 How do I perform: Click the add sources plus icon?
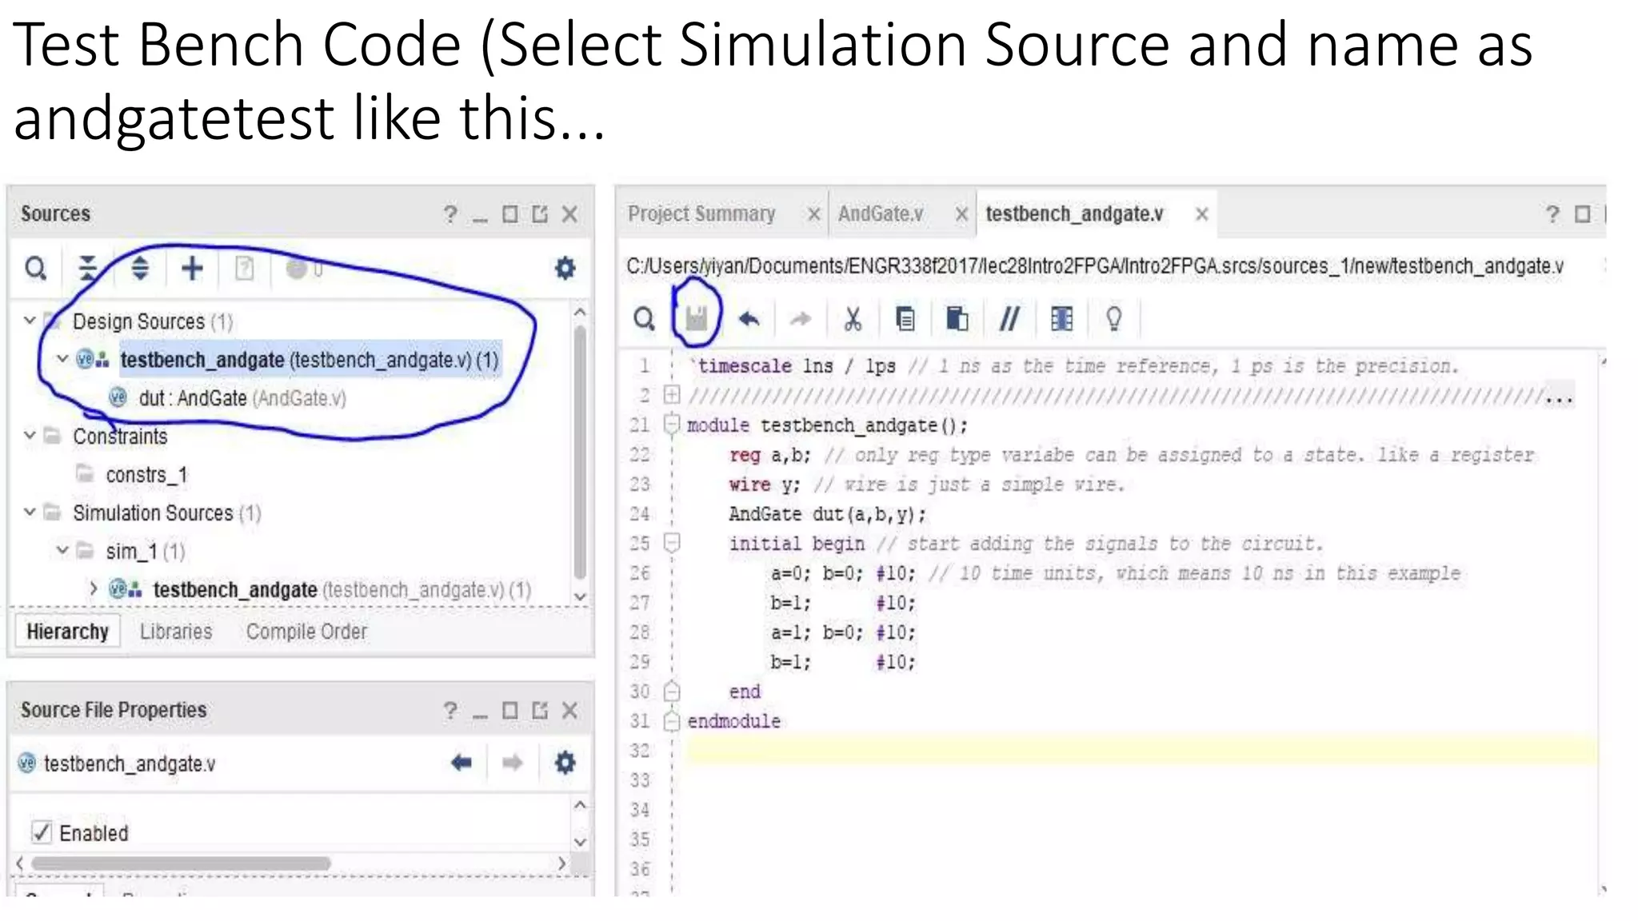point(192,269)
